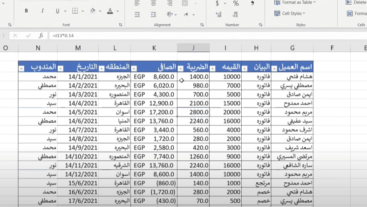This screenshot has height=207, width=367.
Task: Select column G header
Action: 292,48
